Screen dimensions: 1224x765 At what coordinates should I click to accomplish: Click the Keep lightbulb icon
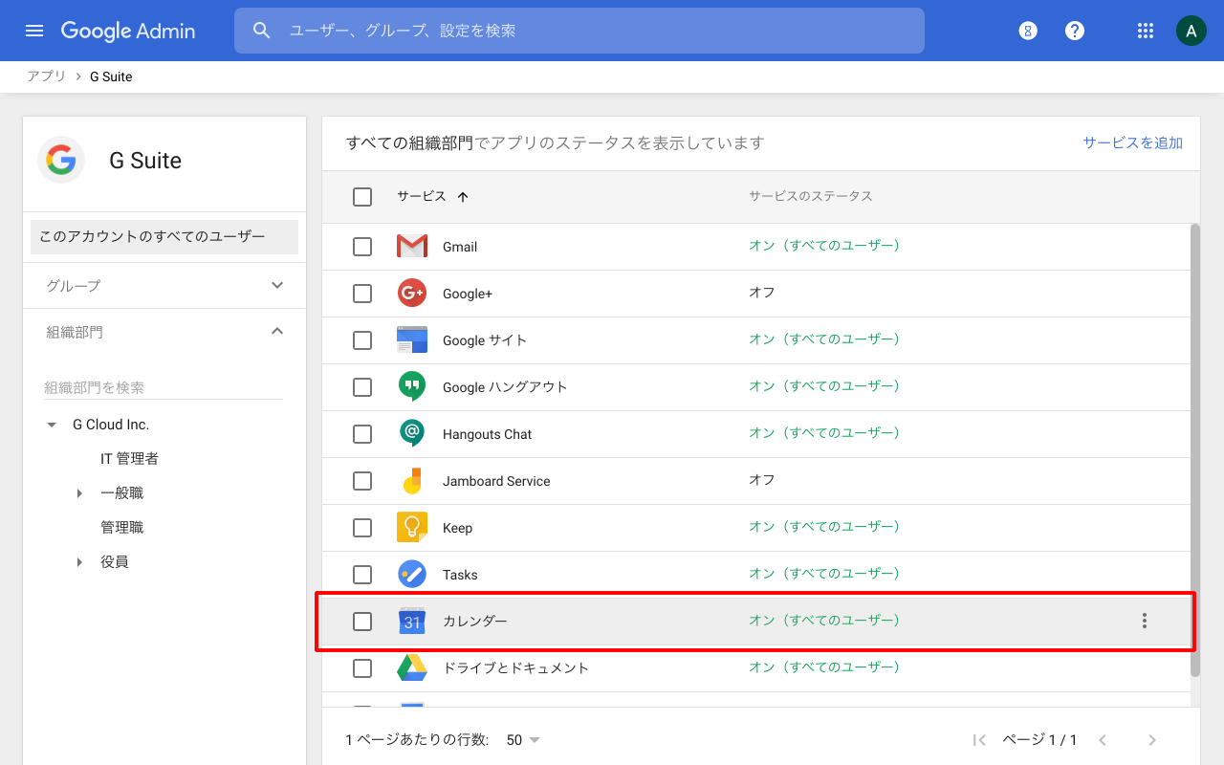pyautogui.click(x=412, y=527)
